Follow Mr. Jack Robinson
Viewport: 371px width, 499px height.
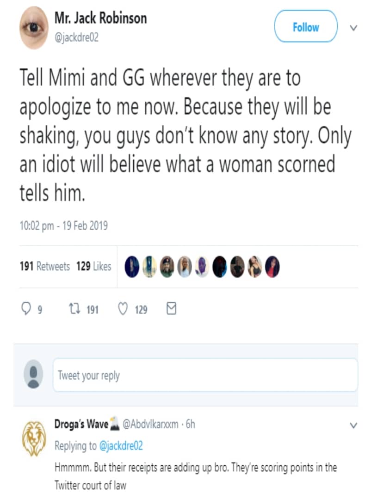[x=306, y=27]
